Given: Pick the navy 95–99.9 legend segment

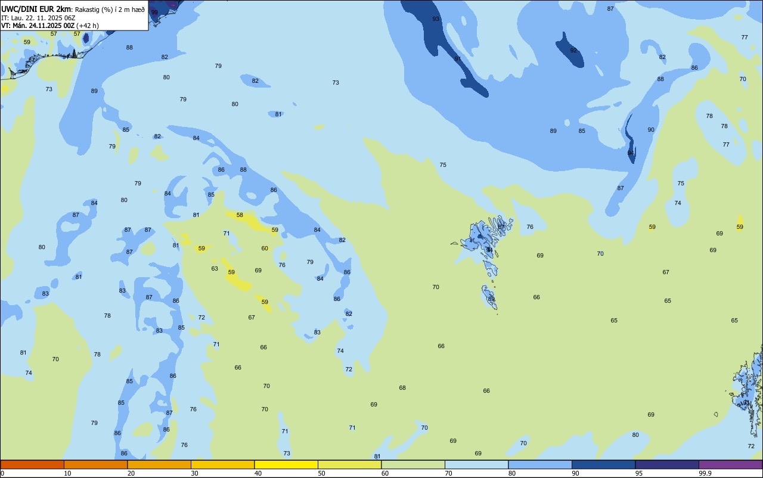Looking at the screenshot, I should click(667, 464).
